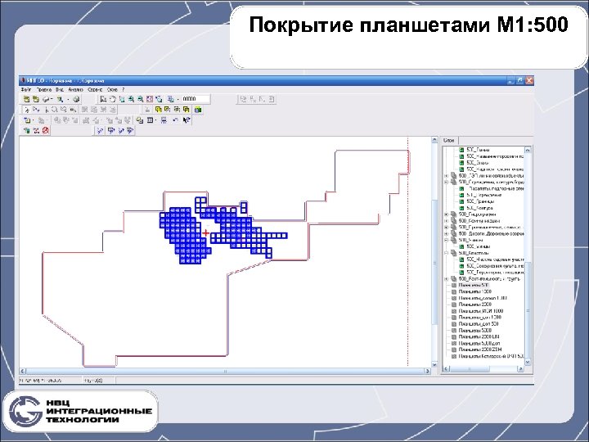Toggle visibility of 500_Знаки layer
This screenshot has width=589, height=442.
tap(461, 163)
